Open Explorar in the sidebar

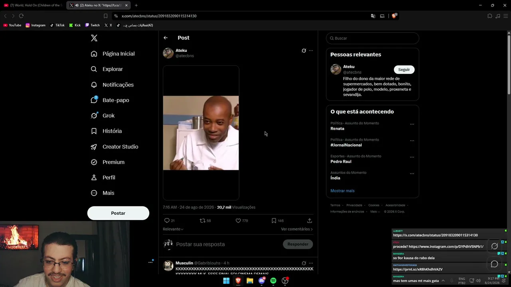107,69
